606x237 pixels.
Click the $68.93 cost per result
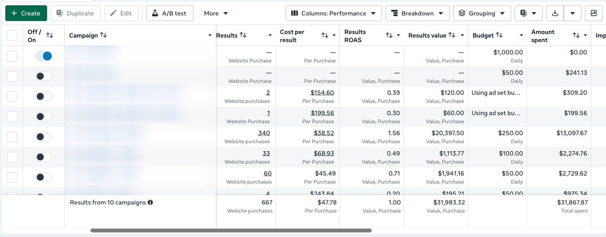324,153
